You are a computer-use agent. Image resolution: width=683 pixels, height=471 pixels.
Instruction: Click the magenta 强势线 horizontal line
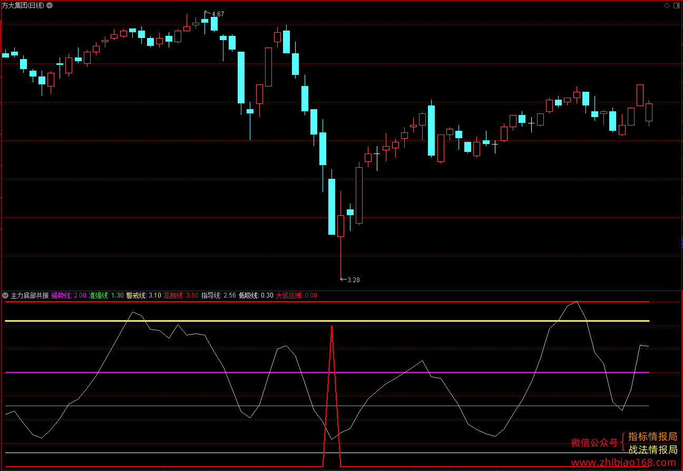coord(327,372)
